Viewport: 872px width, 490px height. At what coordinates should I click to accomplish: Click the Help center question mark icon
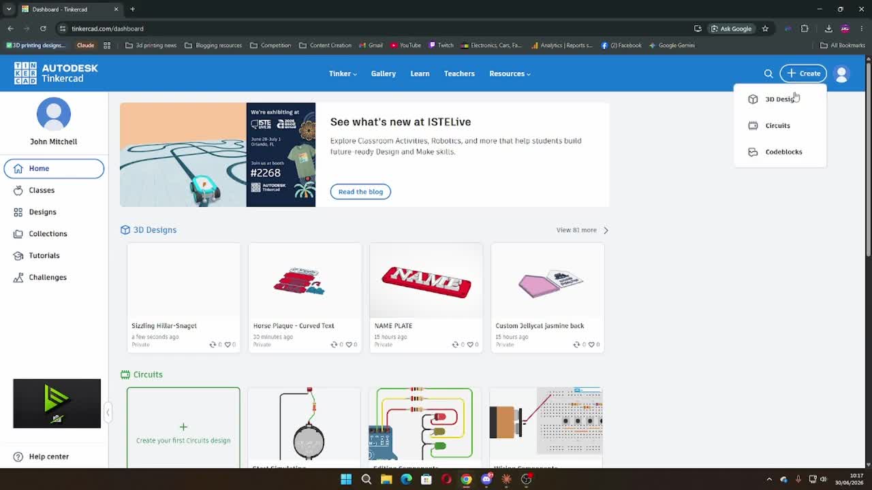point(18,457)
